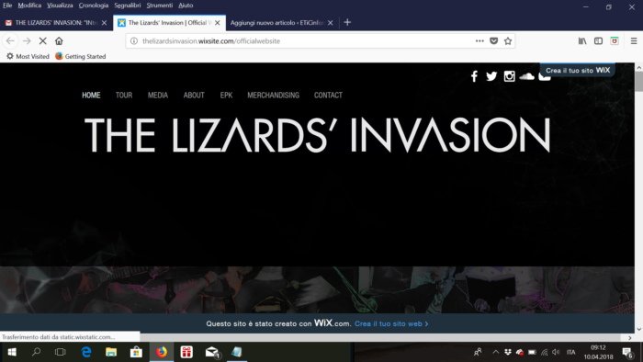Open the Library icon in toolbar

tap(581, 41)
